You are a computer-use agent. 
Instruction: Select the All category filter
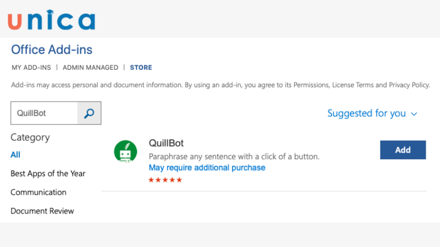coord(15,155)
